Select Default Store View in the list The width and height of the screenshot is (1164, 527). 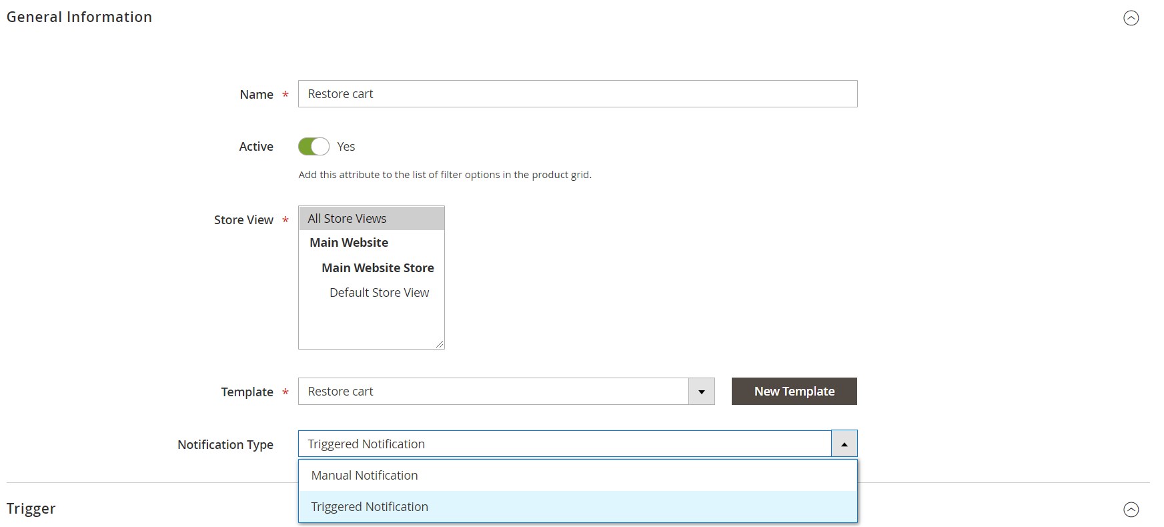(379, 293)
